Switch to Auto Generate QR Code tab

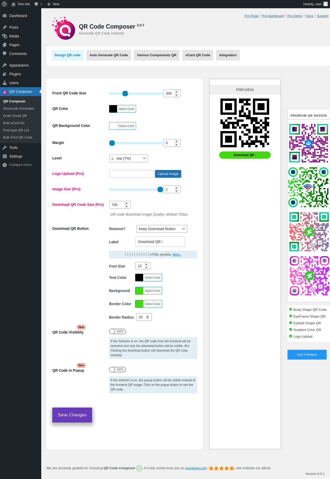109,55
